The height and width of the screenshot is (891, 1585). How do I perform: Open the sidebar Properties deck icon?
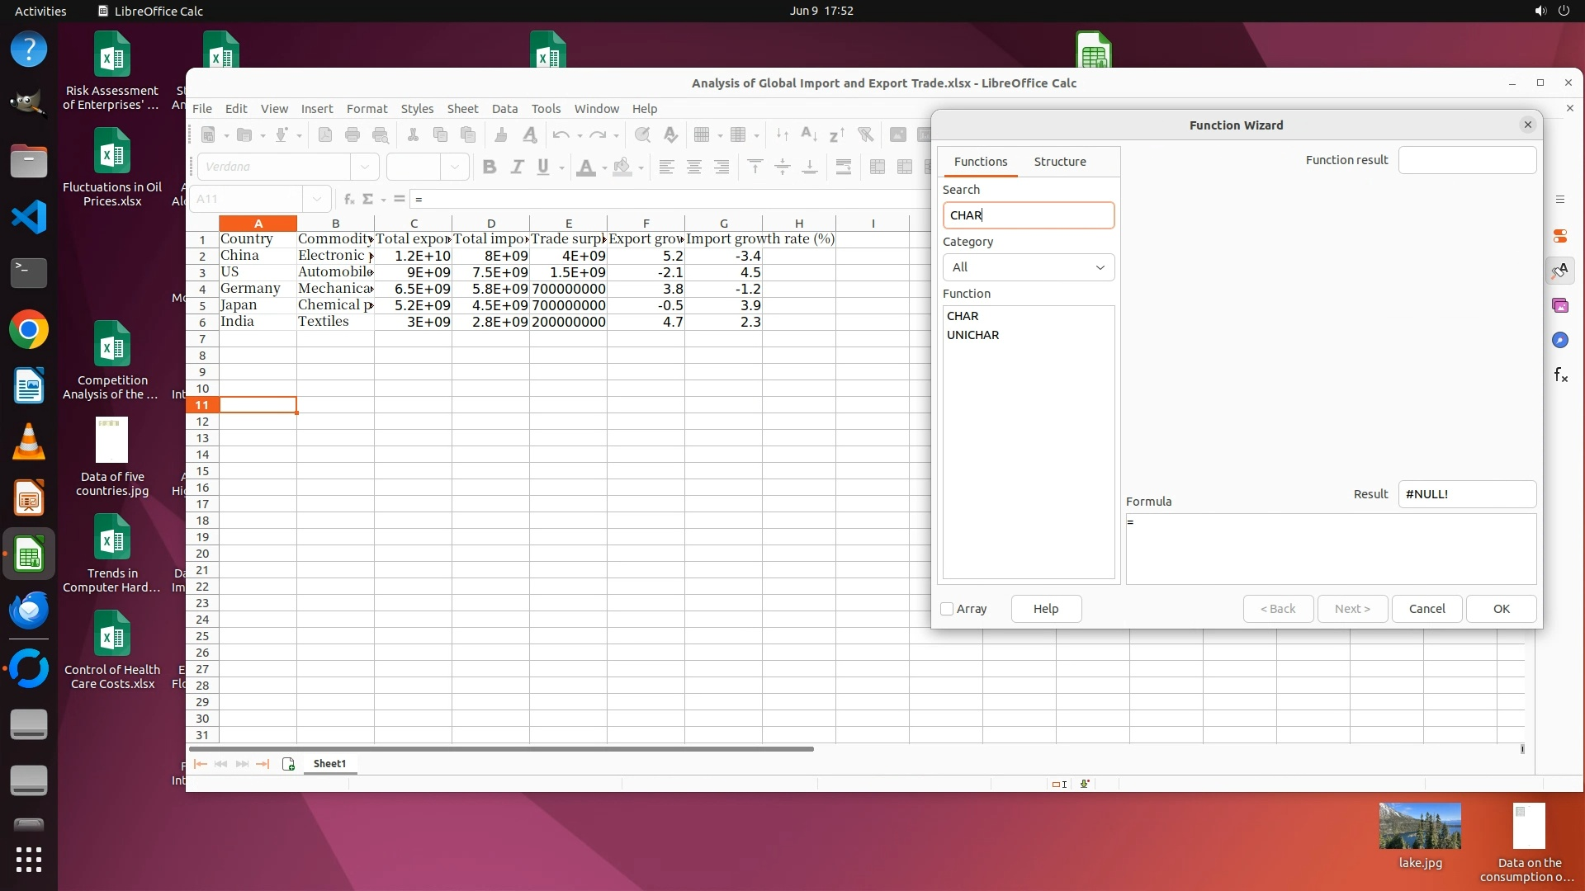[x=1559, y=236]
